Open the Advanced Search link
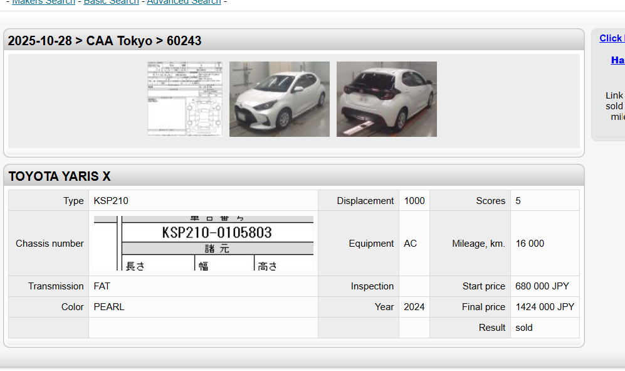Screen dimensions: 625x371 [x=184, y=2]
